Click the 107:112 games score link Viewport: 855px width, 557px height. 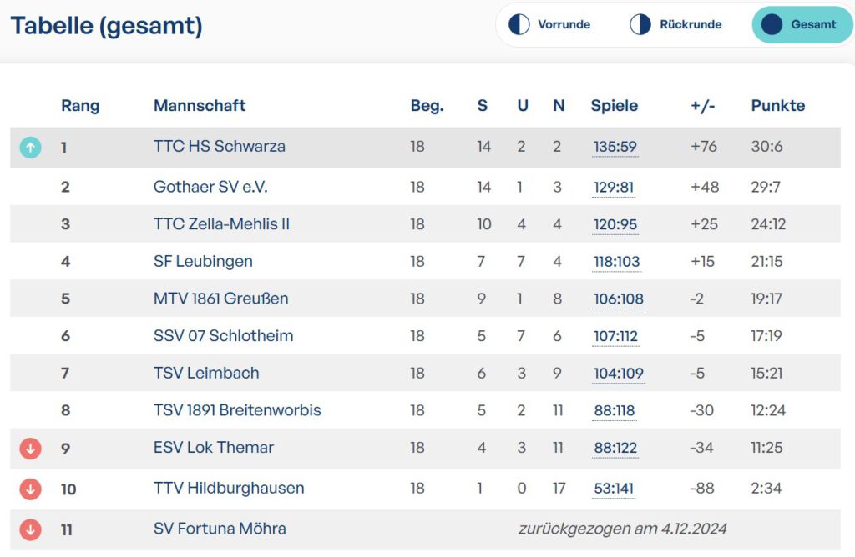[616, 336]
